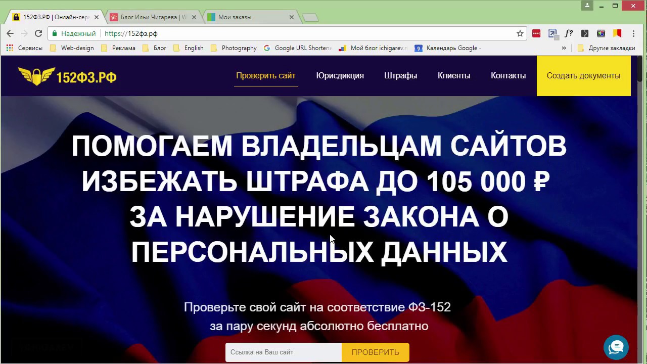
Task: Open the Другие закладки folder
Action: [606, 48]
